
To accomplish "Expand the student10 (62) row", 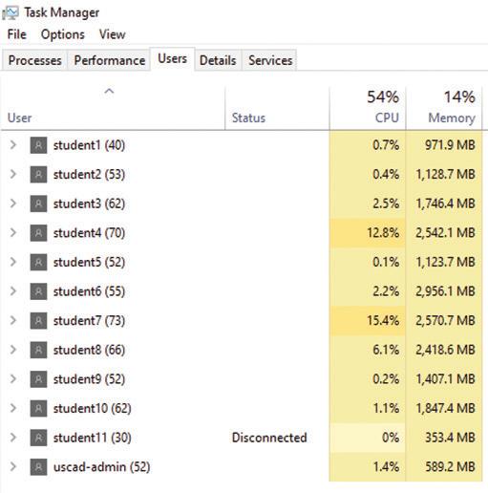I will click(x=13, y=408).
